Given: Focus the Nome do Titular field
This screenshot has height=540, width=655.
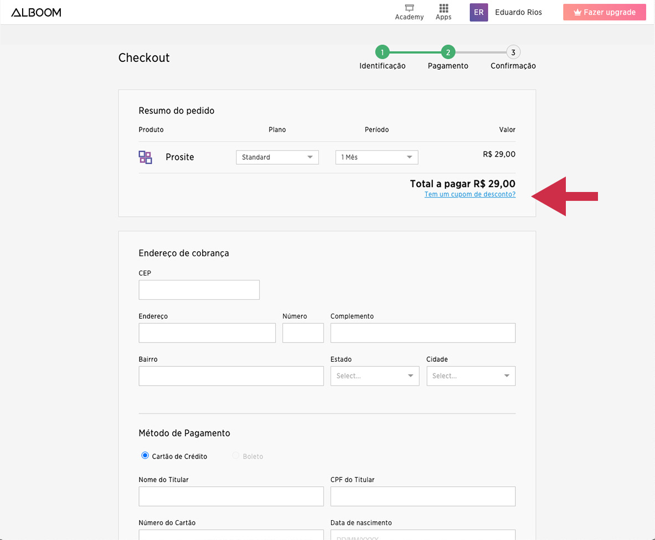Looking at the screenshot, I should click(231, 496).
